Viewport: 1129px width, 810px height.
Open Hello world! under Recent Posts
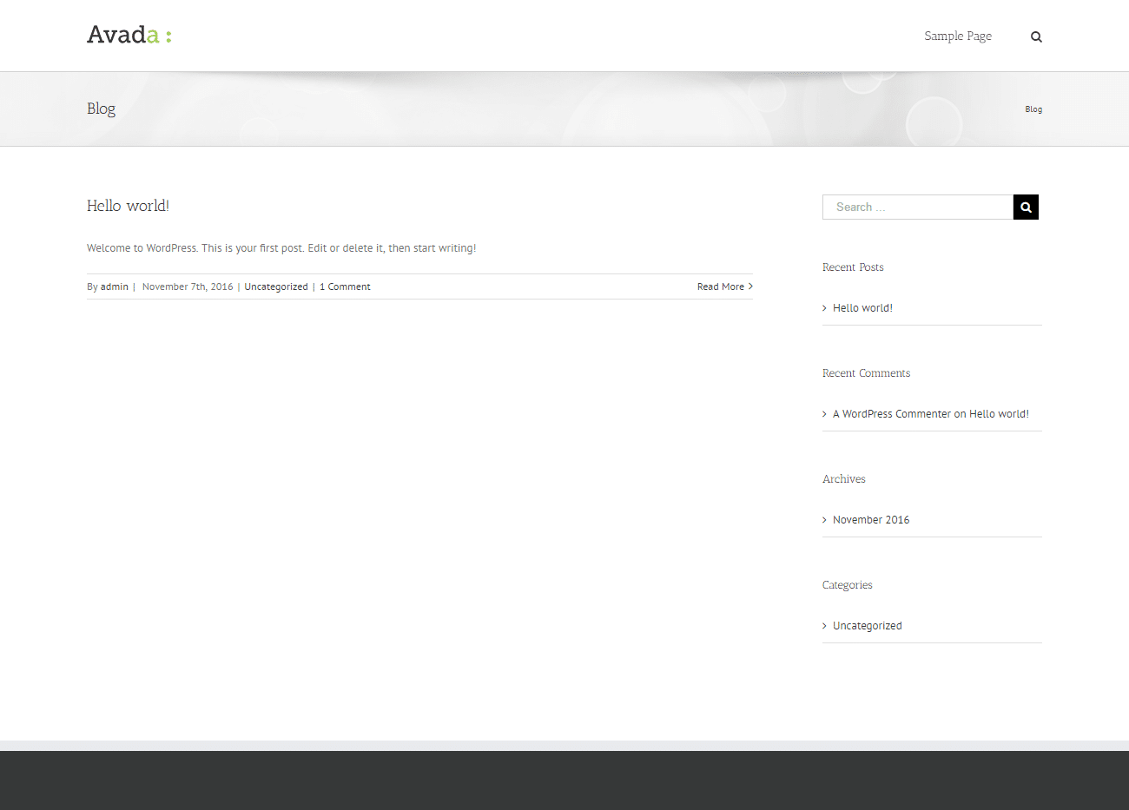(x=862, y=308)
